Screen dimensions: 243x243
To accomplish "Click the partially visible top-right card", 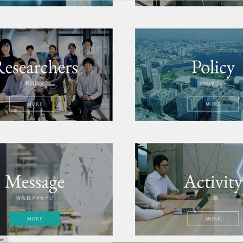I will (189, 3).
